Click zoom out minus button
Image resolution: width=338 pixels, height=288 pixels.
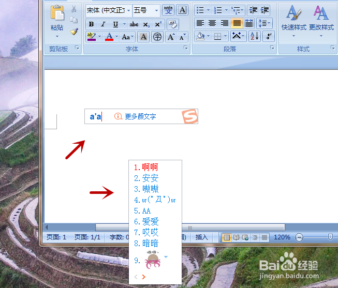pos(299,237)
